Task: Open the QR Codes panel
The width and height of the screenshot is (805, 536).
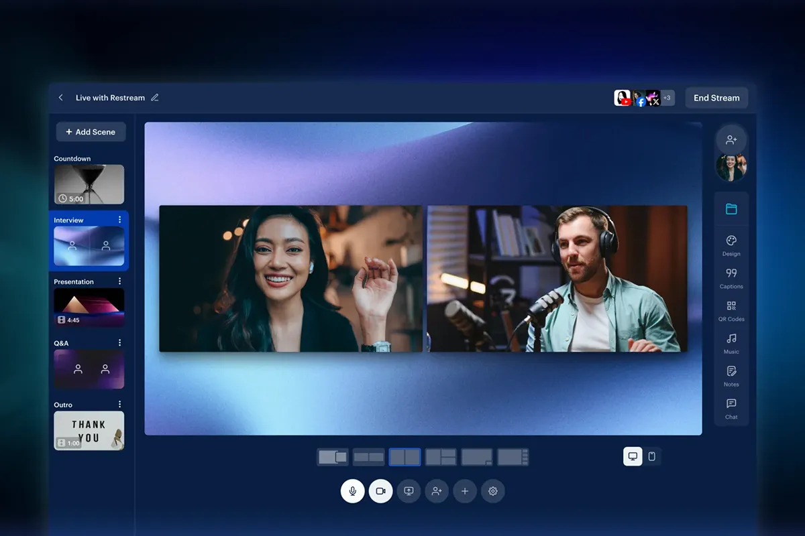Action: point(731,310)
